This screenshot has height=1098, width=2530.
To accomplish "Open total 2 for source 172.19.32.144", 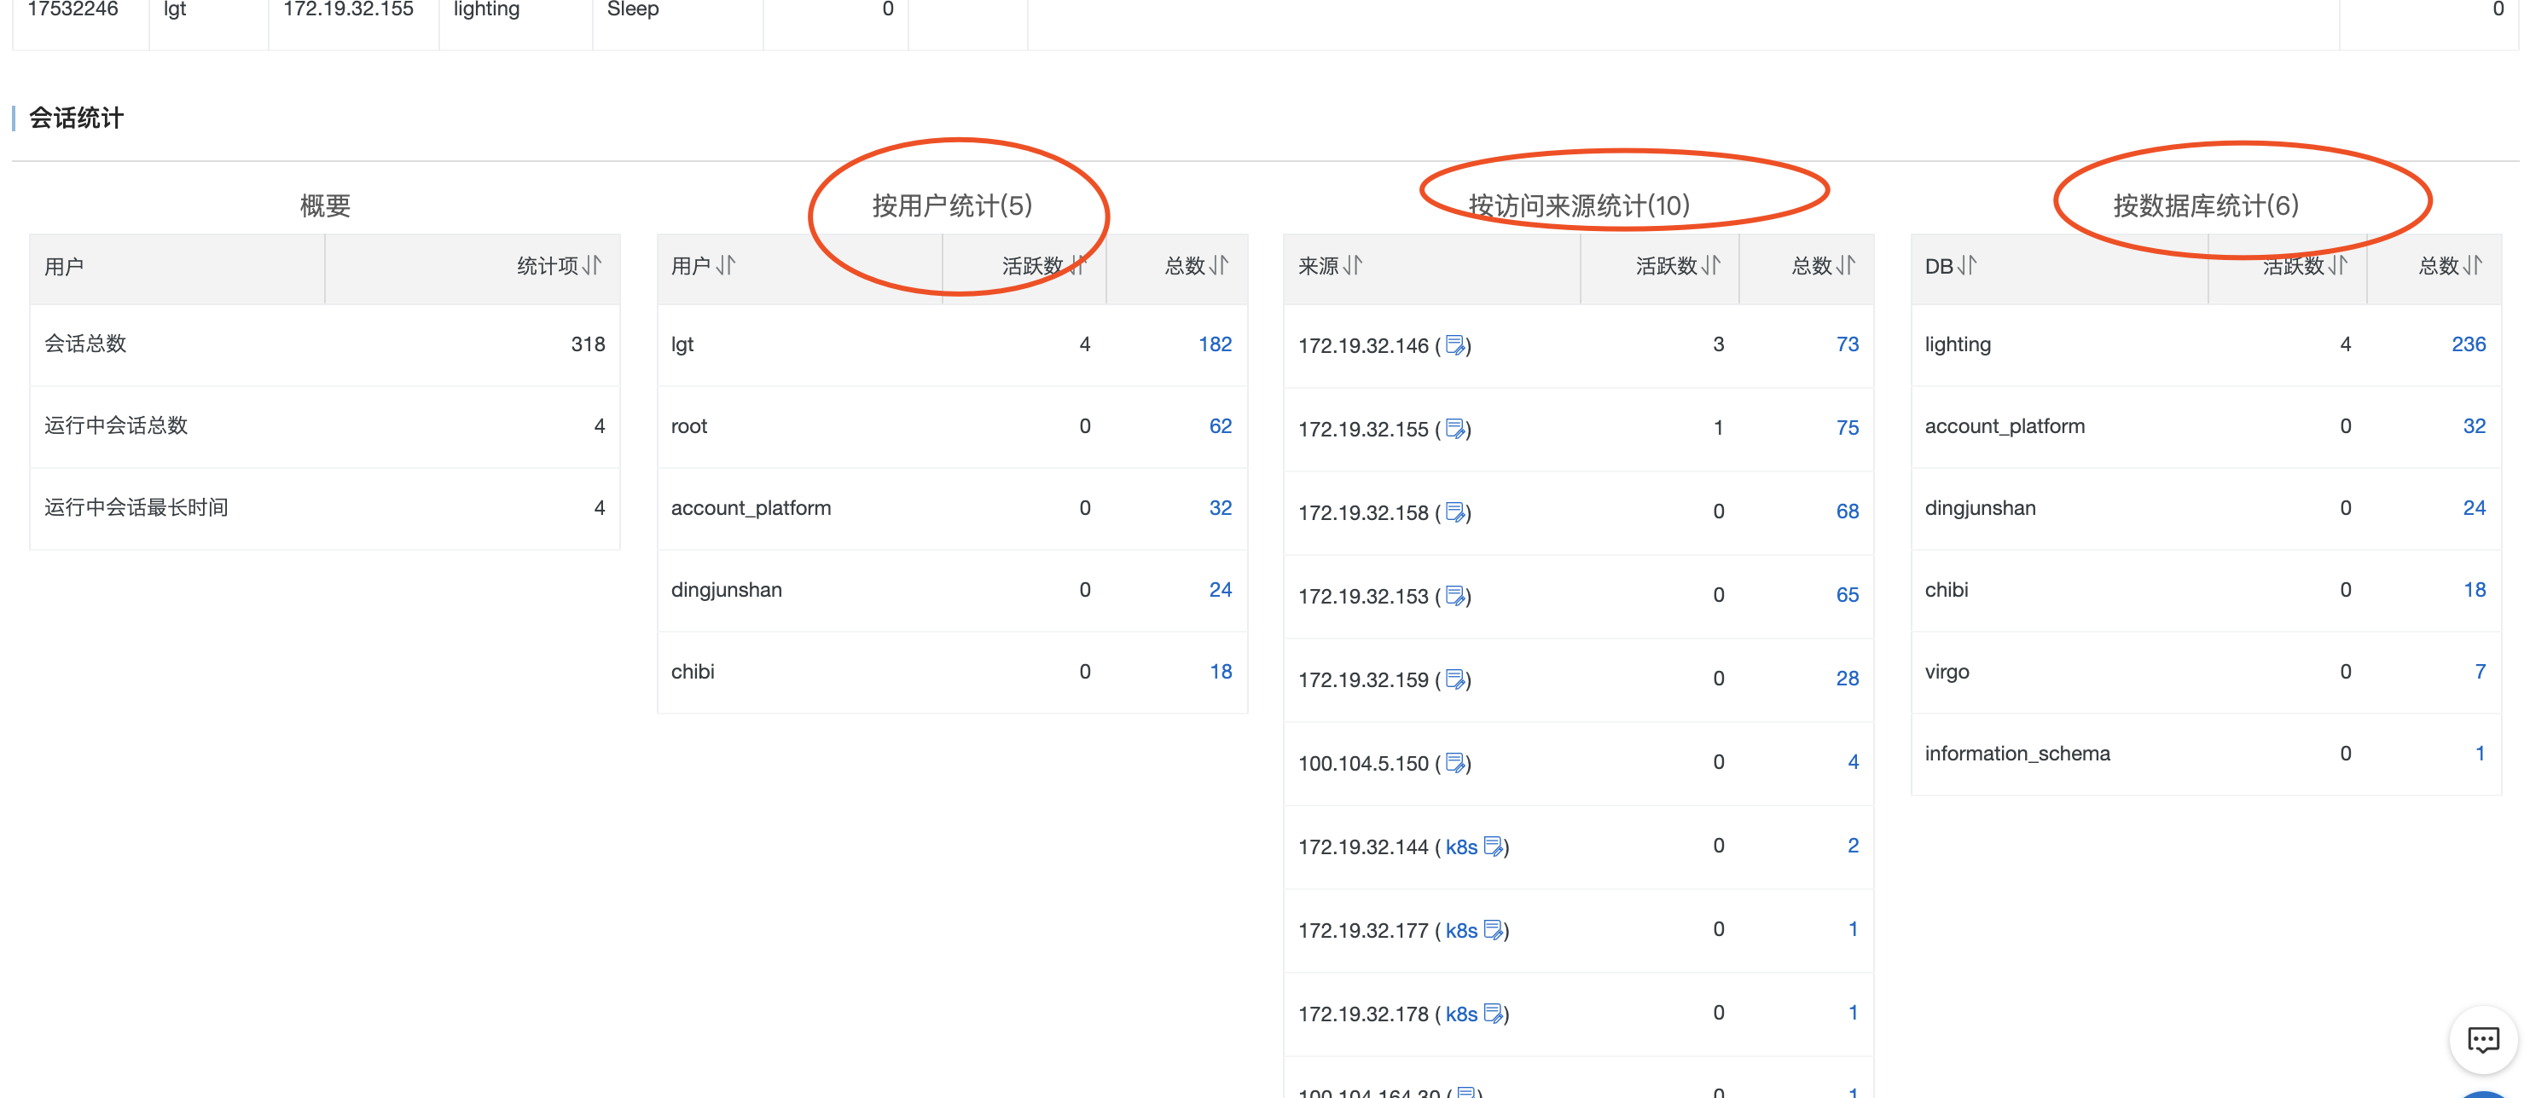I will 1854,845.
